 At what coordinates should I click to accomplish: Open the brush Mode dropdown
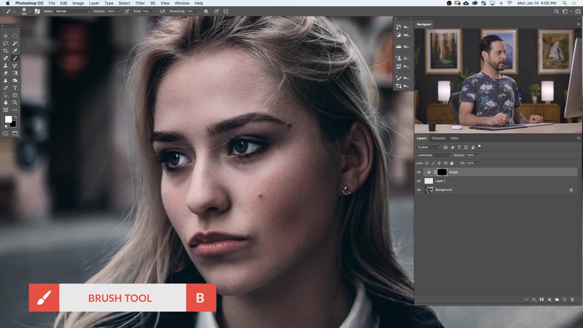(72, 11)
